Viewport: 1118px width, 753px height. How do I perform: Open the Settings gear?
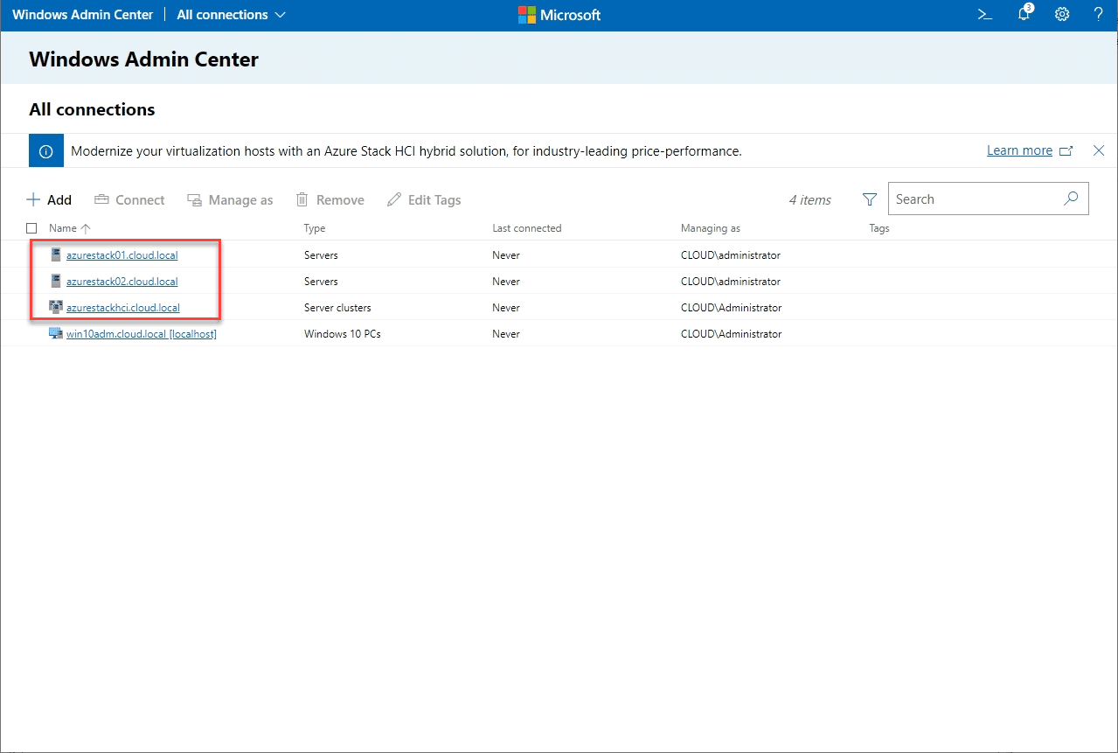pyautogui.click(x=1061, y=14)
